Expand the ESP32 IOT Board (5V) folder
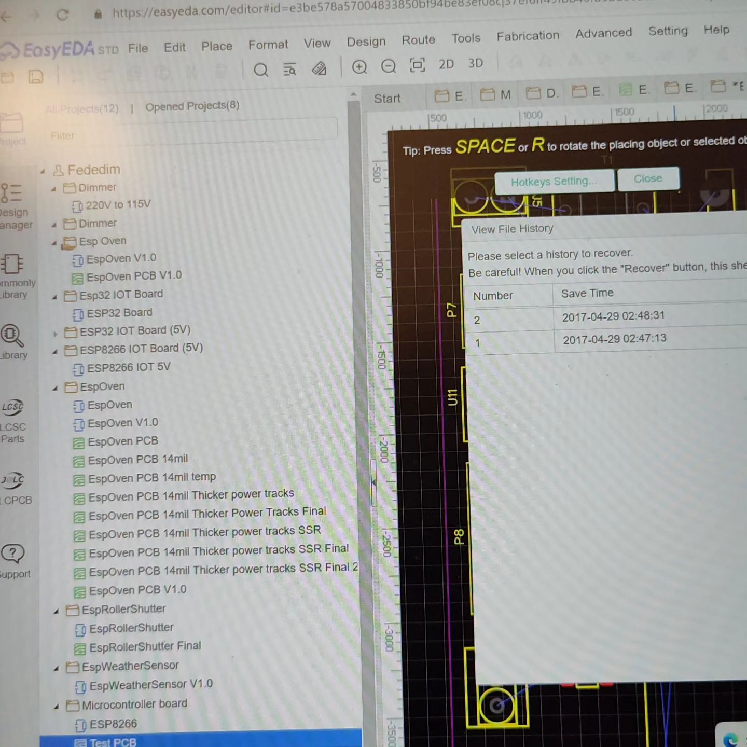Viewport: 747px width, 747px height. pos(55,334)
